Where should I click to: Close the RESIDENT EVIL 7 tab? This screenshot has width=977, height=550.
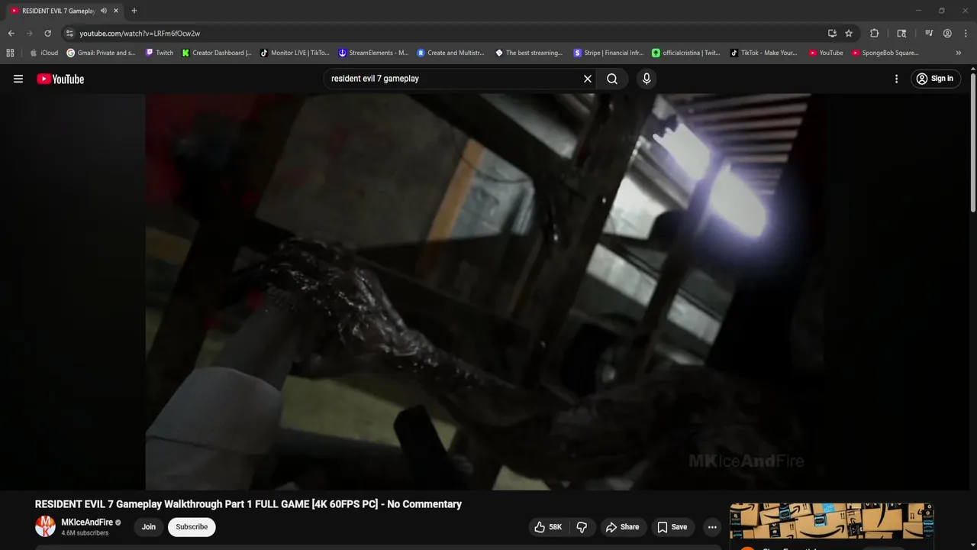tap(116, 11)
